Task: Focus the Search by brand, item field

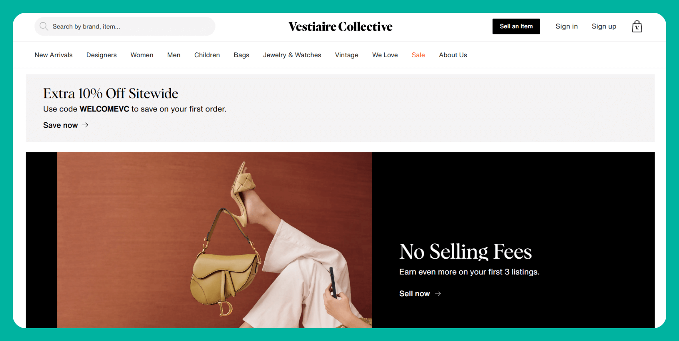Action: [125, 26]
